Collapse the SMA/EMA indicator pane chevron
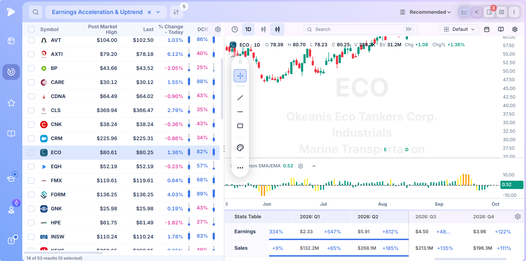The image size is (526, 261). click(x=314, y=166)
